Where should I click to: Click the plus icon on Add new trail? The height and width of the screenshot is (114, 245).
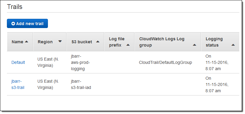coord(13,24)
